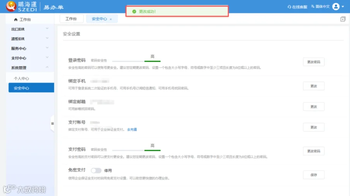Open the user avatar account menu

pos(336,7)
